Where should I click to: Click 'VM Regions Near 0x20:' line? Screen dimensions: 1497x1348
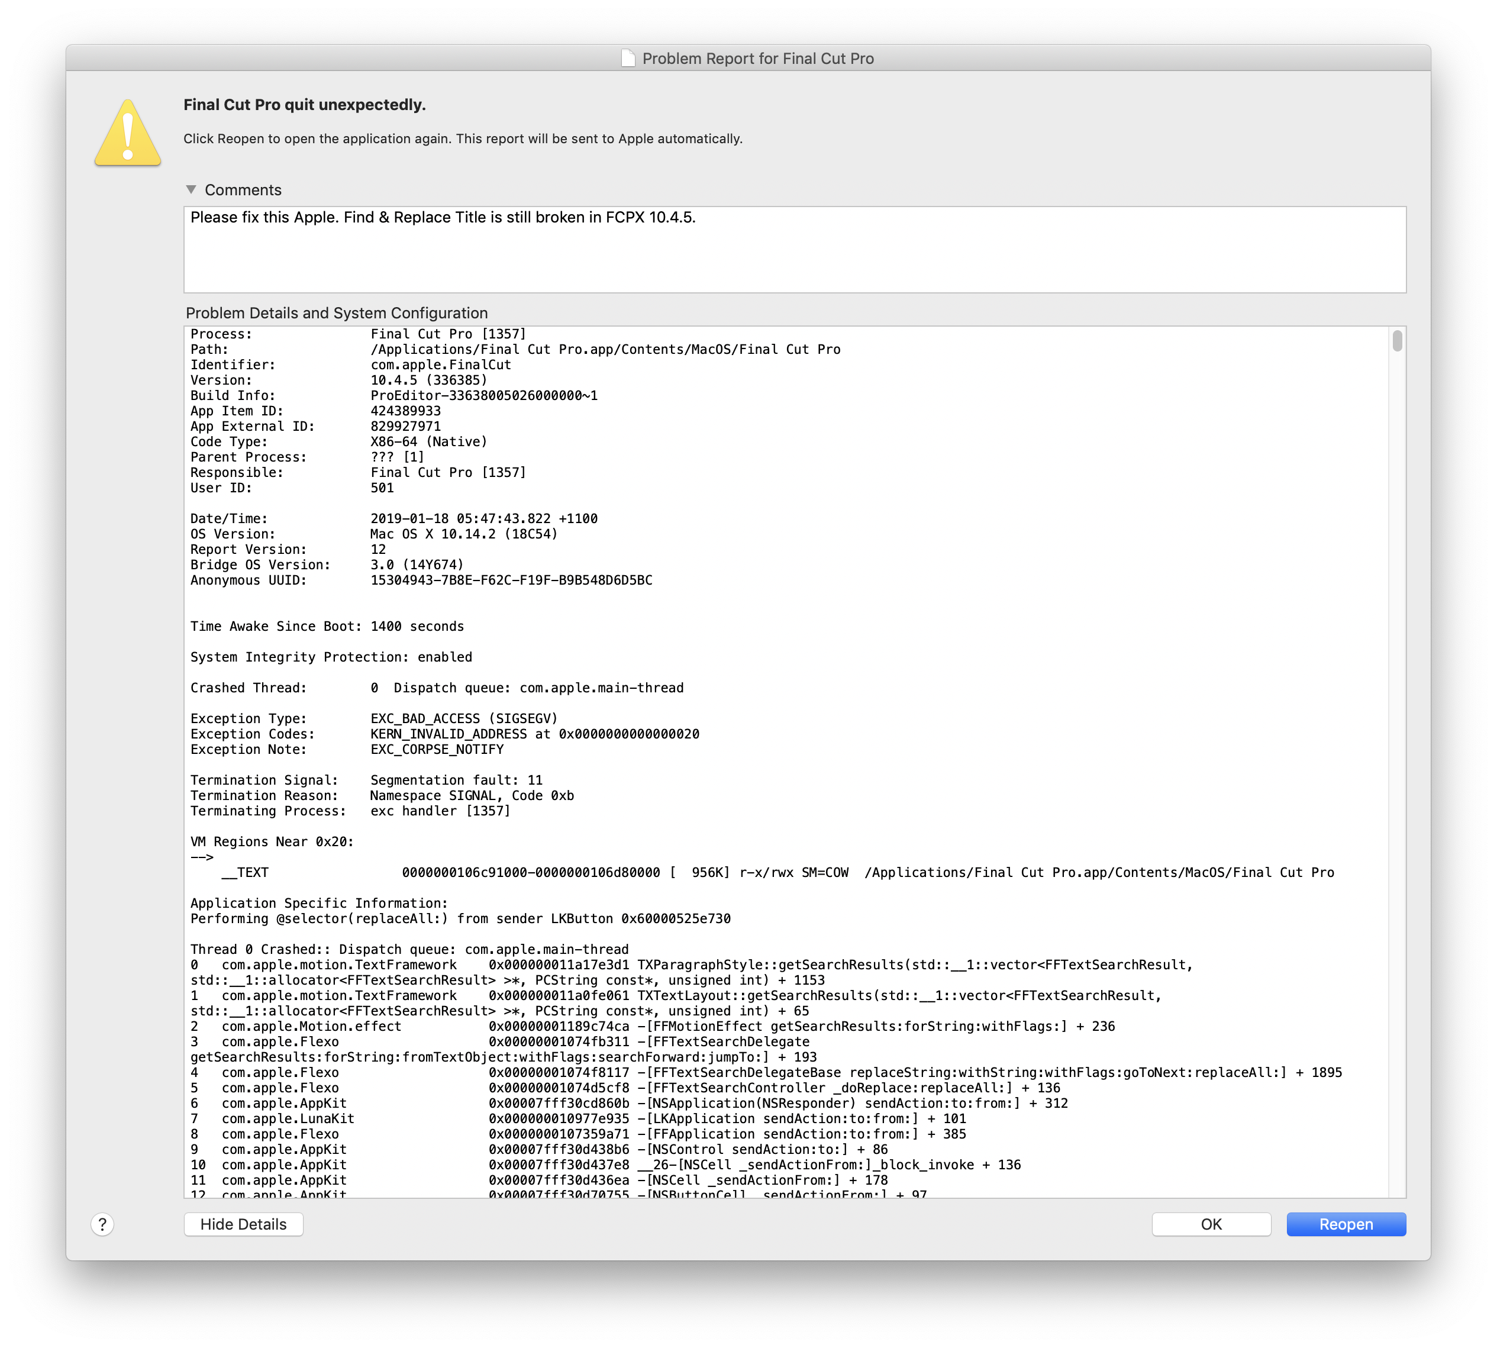(x=272, y=841)
